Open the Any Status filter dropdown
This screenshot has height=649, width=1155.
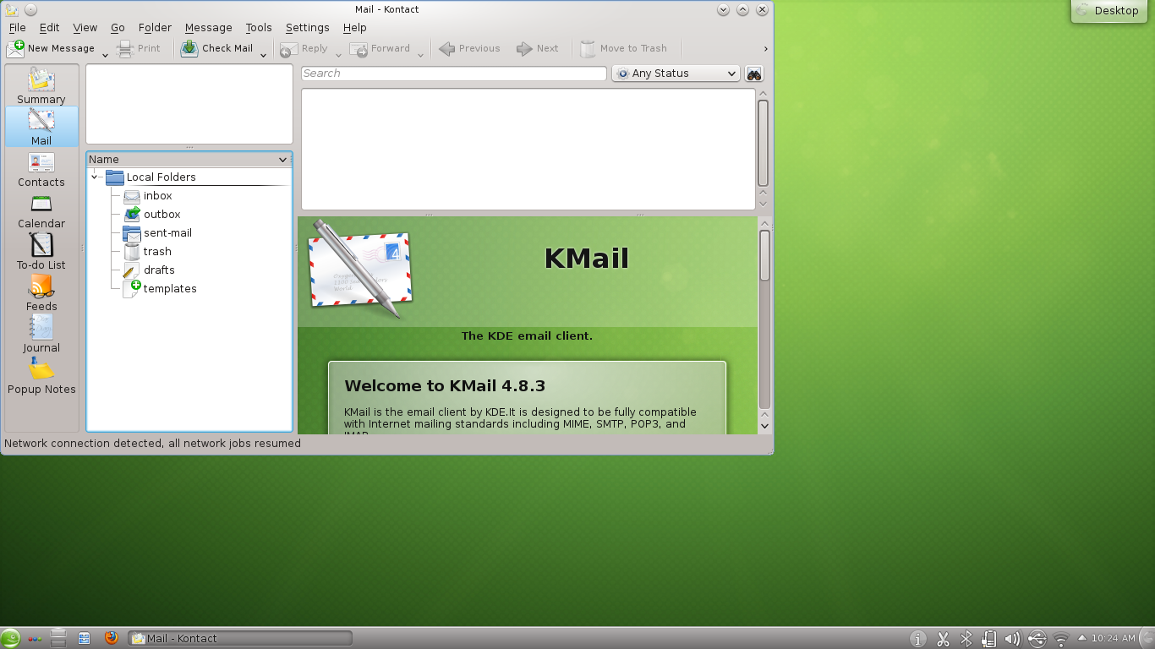click(x=676, y=74)
